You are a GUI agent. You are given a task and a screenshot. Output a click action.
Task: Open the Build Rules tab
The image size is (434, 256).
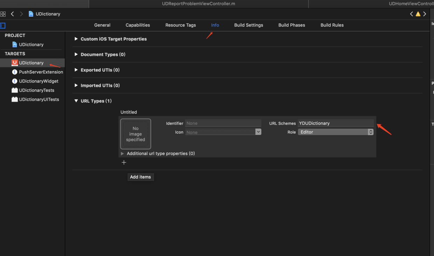click(x=332, y=25)
